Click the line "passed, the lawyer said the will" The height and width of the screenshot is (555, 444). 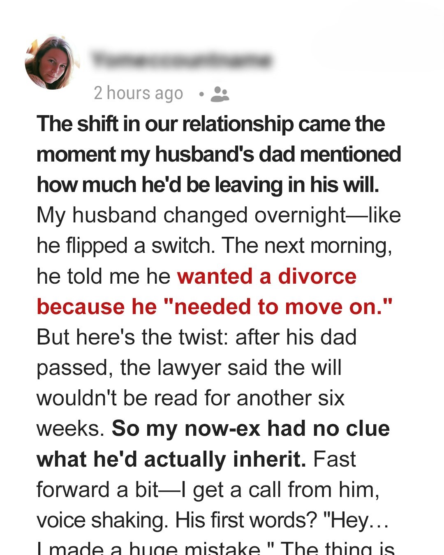[189, 368]
